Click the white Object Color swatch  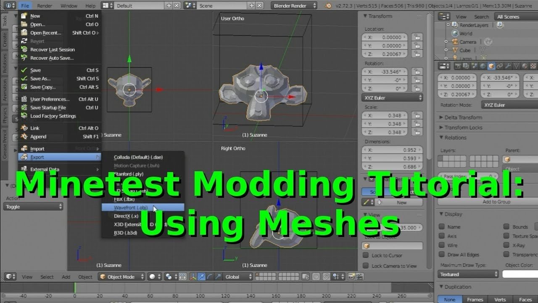520,274
